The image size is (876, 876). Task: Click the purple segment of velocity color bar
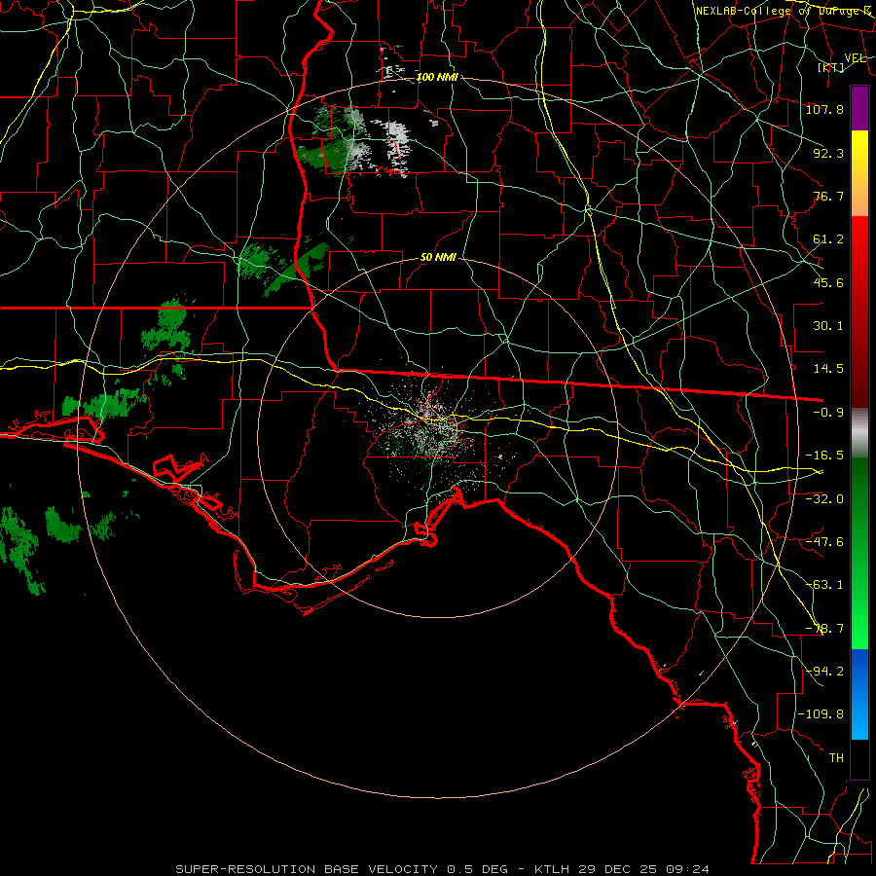pos(859,108)
